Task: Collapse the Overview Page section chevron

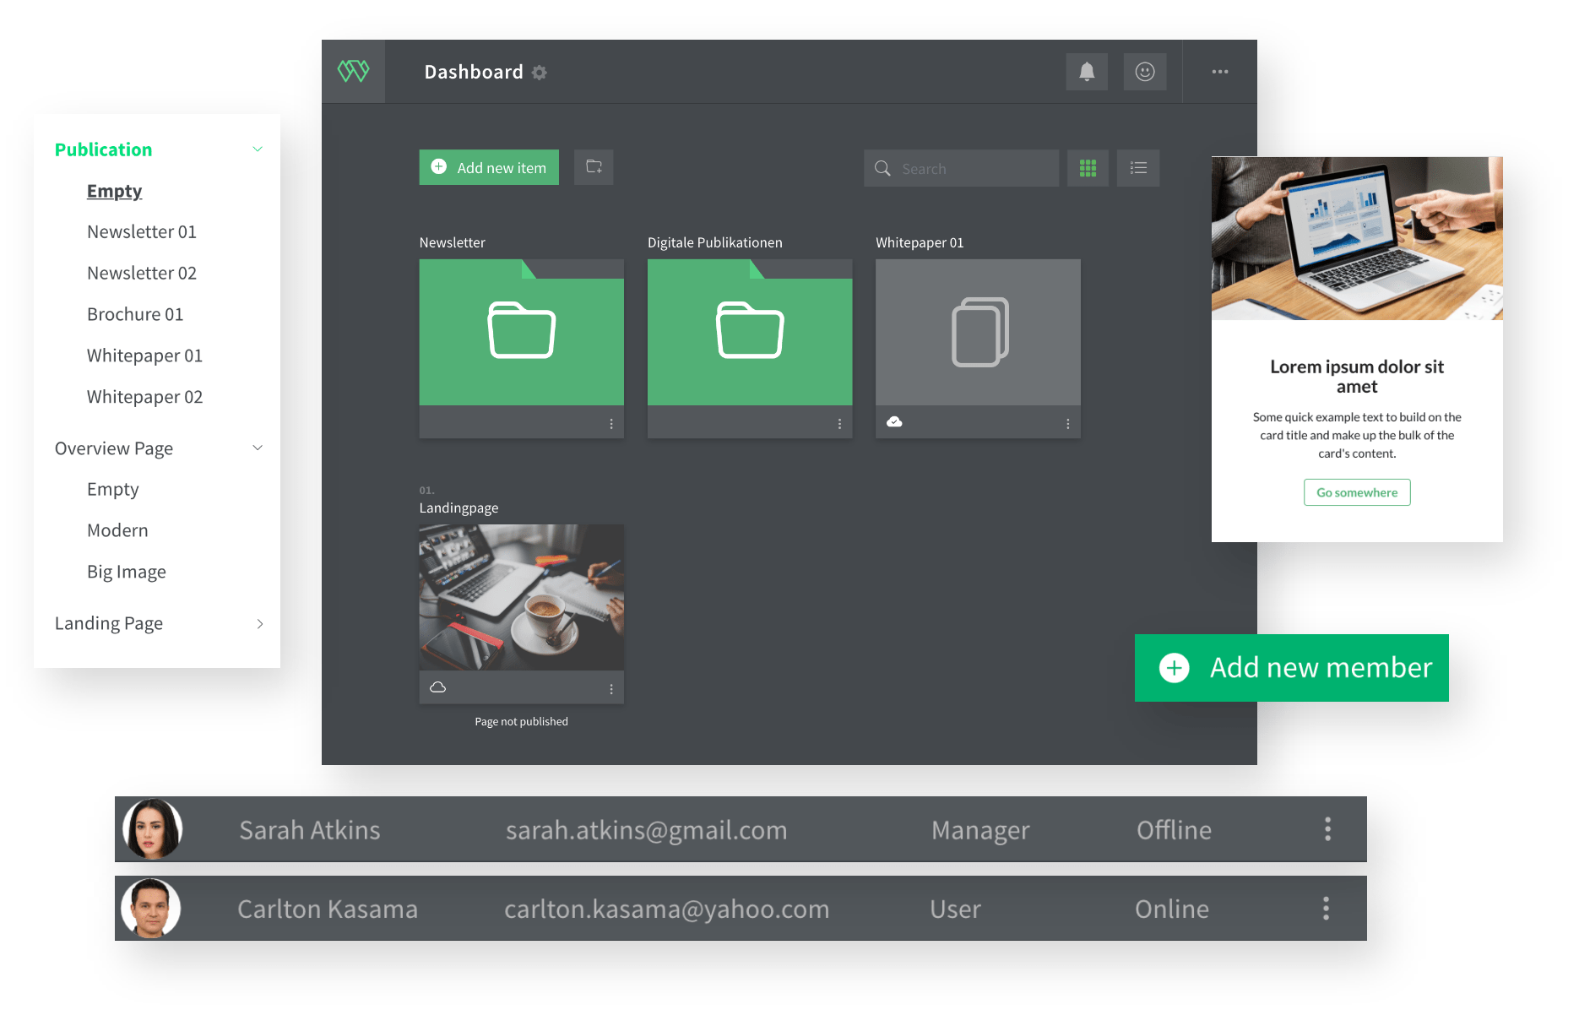Action: (258, 448)
